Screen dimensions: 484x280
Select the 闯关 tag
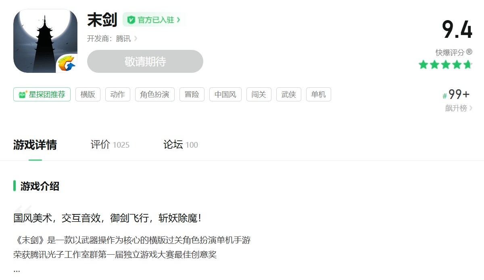(259, 95)
